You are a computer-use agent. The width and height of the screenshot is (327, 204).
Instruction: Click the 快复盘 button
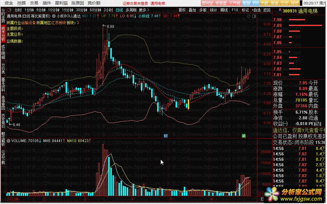(221, 3)
